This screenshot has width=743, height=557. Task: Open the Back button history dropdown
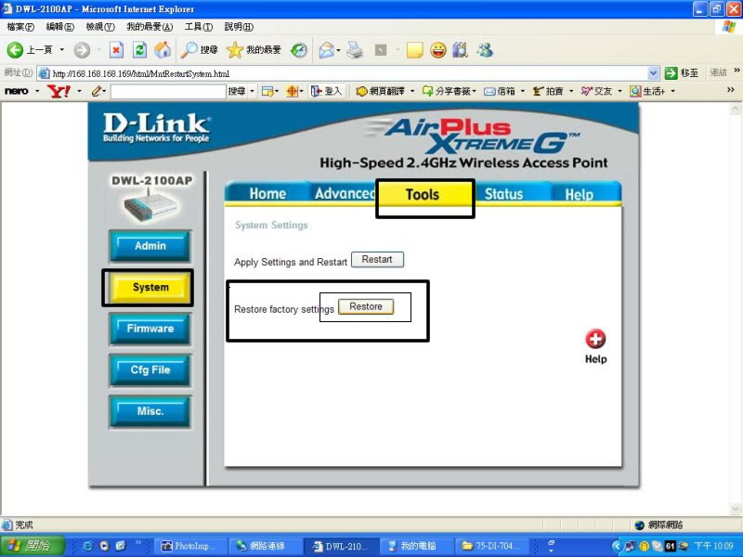tap(61, 49)
